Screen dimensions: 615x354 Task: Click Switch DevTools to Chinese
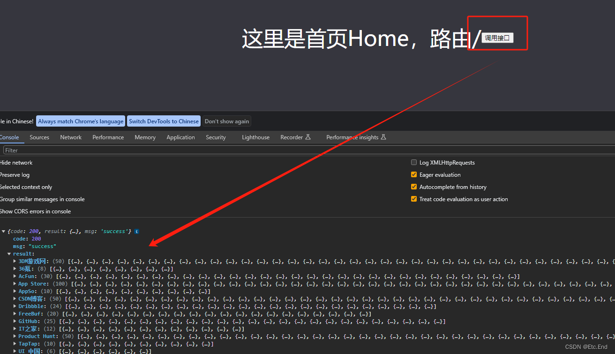164,121
